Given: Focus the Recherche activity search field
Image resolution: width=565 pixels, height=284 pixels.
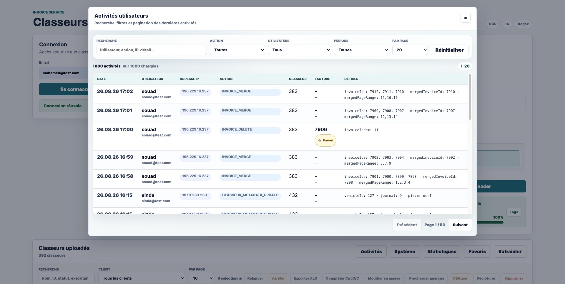Looking at the screenshot, I should [152, 50].
